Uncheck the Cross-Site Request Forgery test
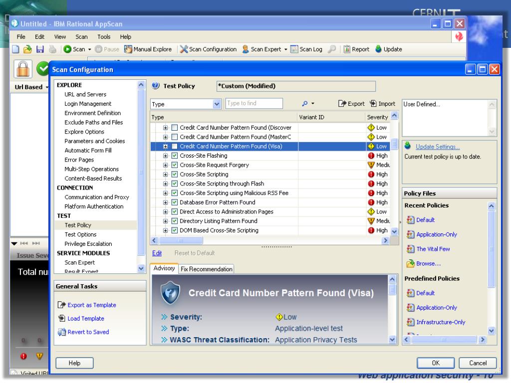The width and height of the screenshot is (511, 383). click(175, 165)
